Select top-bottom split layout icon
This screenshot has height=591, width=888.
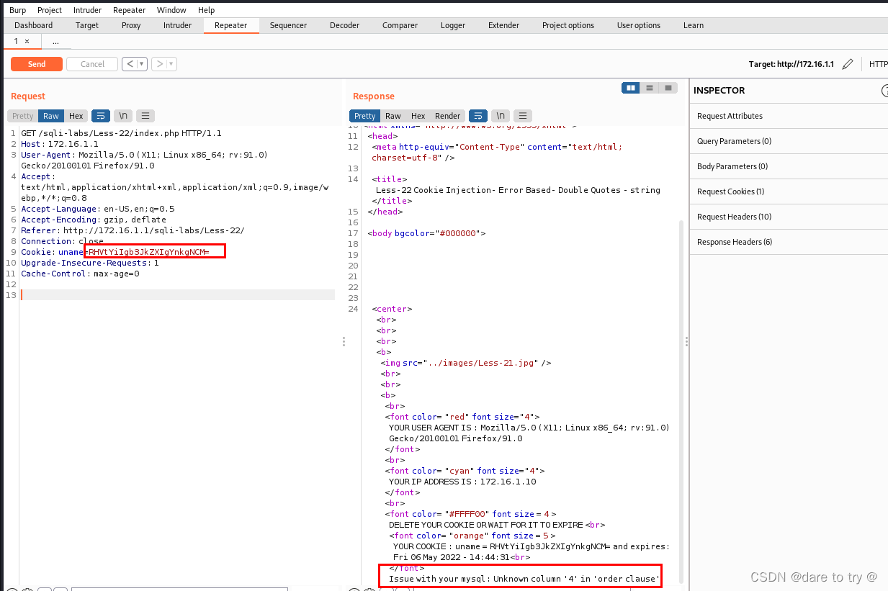coord(650,88)
